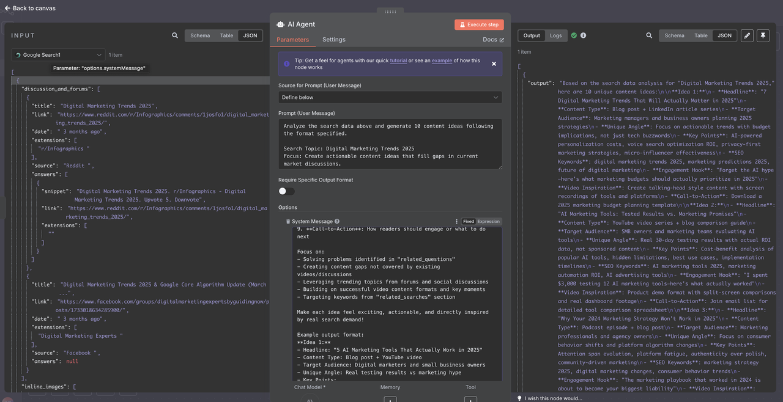Image resolution: width=783 pixels, height=402 pixels.
Task: Click the INPUT panel heading
Action: pos(23,35)
